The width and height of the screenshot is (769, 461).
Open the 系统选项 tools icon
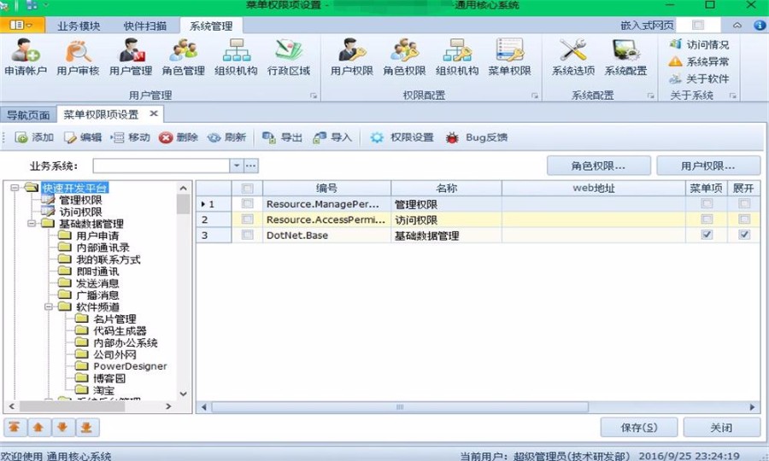(x=573, y=57)
